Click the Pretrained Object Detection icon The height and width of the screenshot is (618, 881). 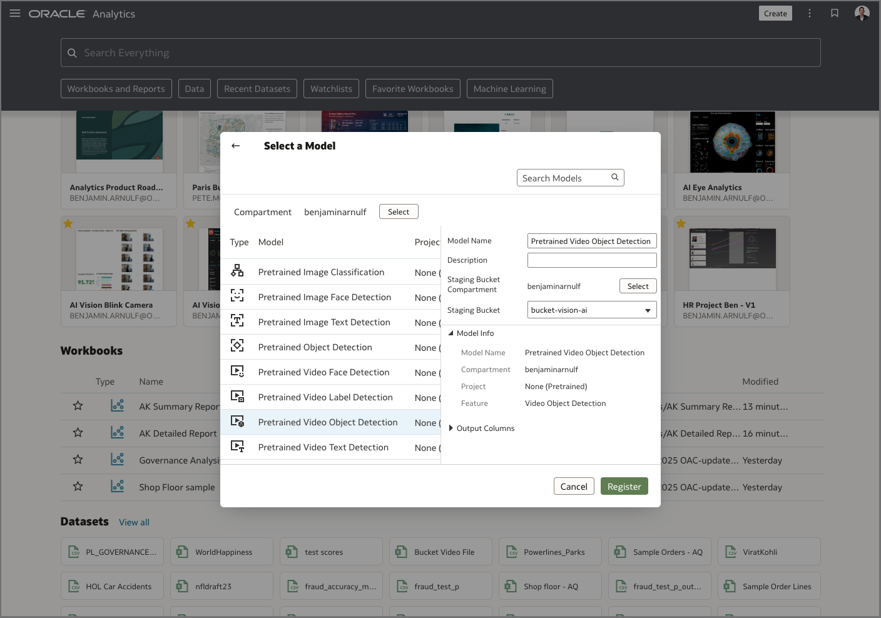(x=238, y=345)
